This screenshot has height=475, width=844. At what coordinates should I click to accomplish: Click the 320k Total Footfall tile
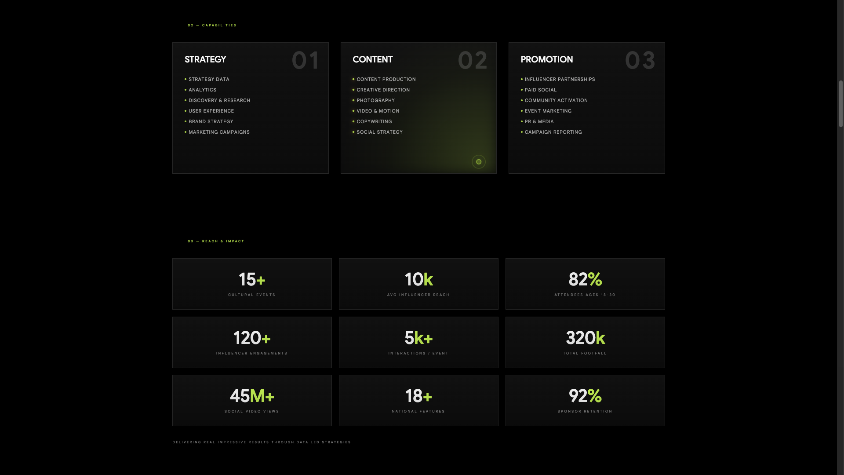click(x=585, y=342)
